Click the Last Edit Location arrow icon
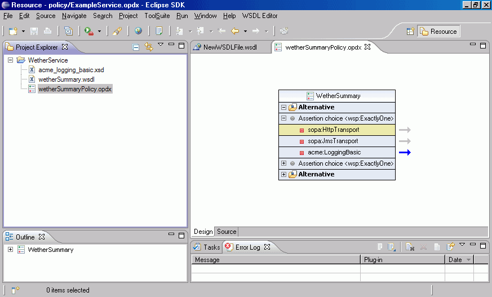 point(221,31)
